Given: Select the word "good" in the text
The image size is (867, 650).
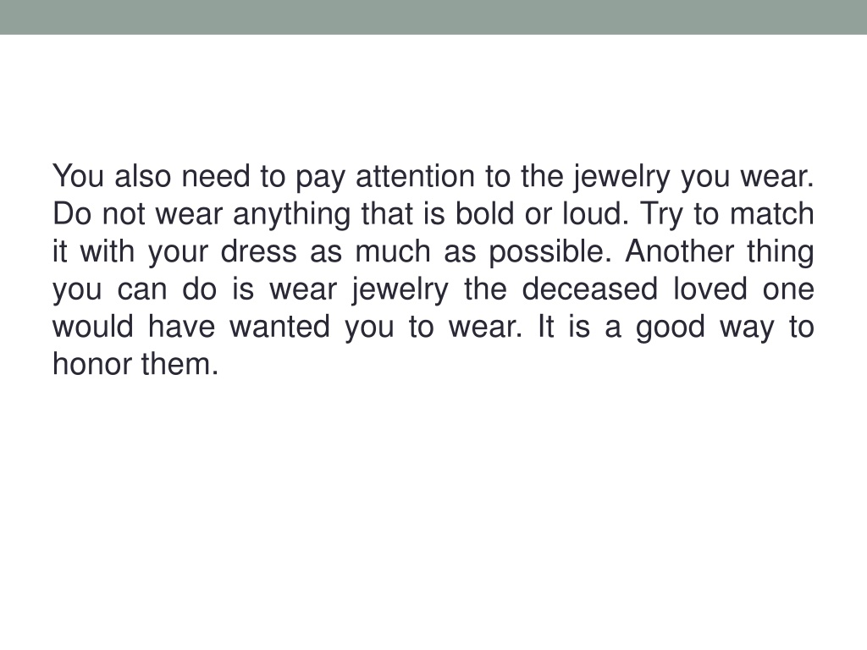Looking at the screenshot, I should coord(671,328).
